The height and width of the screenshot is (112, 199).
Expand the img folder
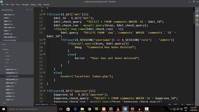pos(7,59)
